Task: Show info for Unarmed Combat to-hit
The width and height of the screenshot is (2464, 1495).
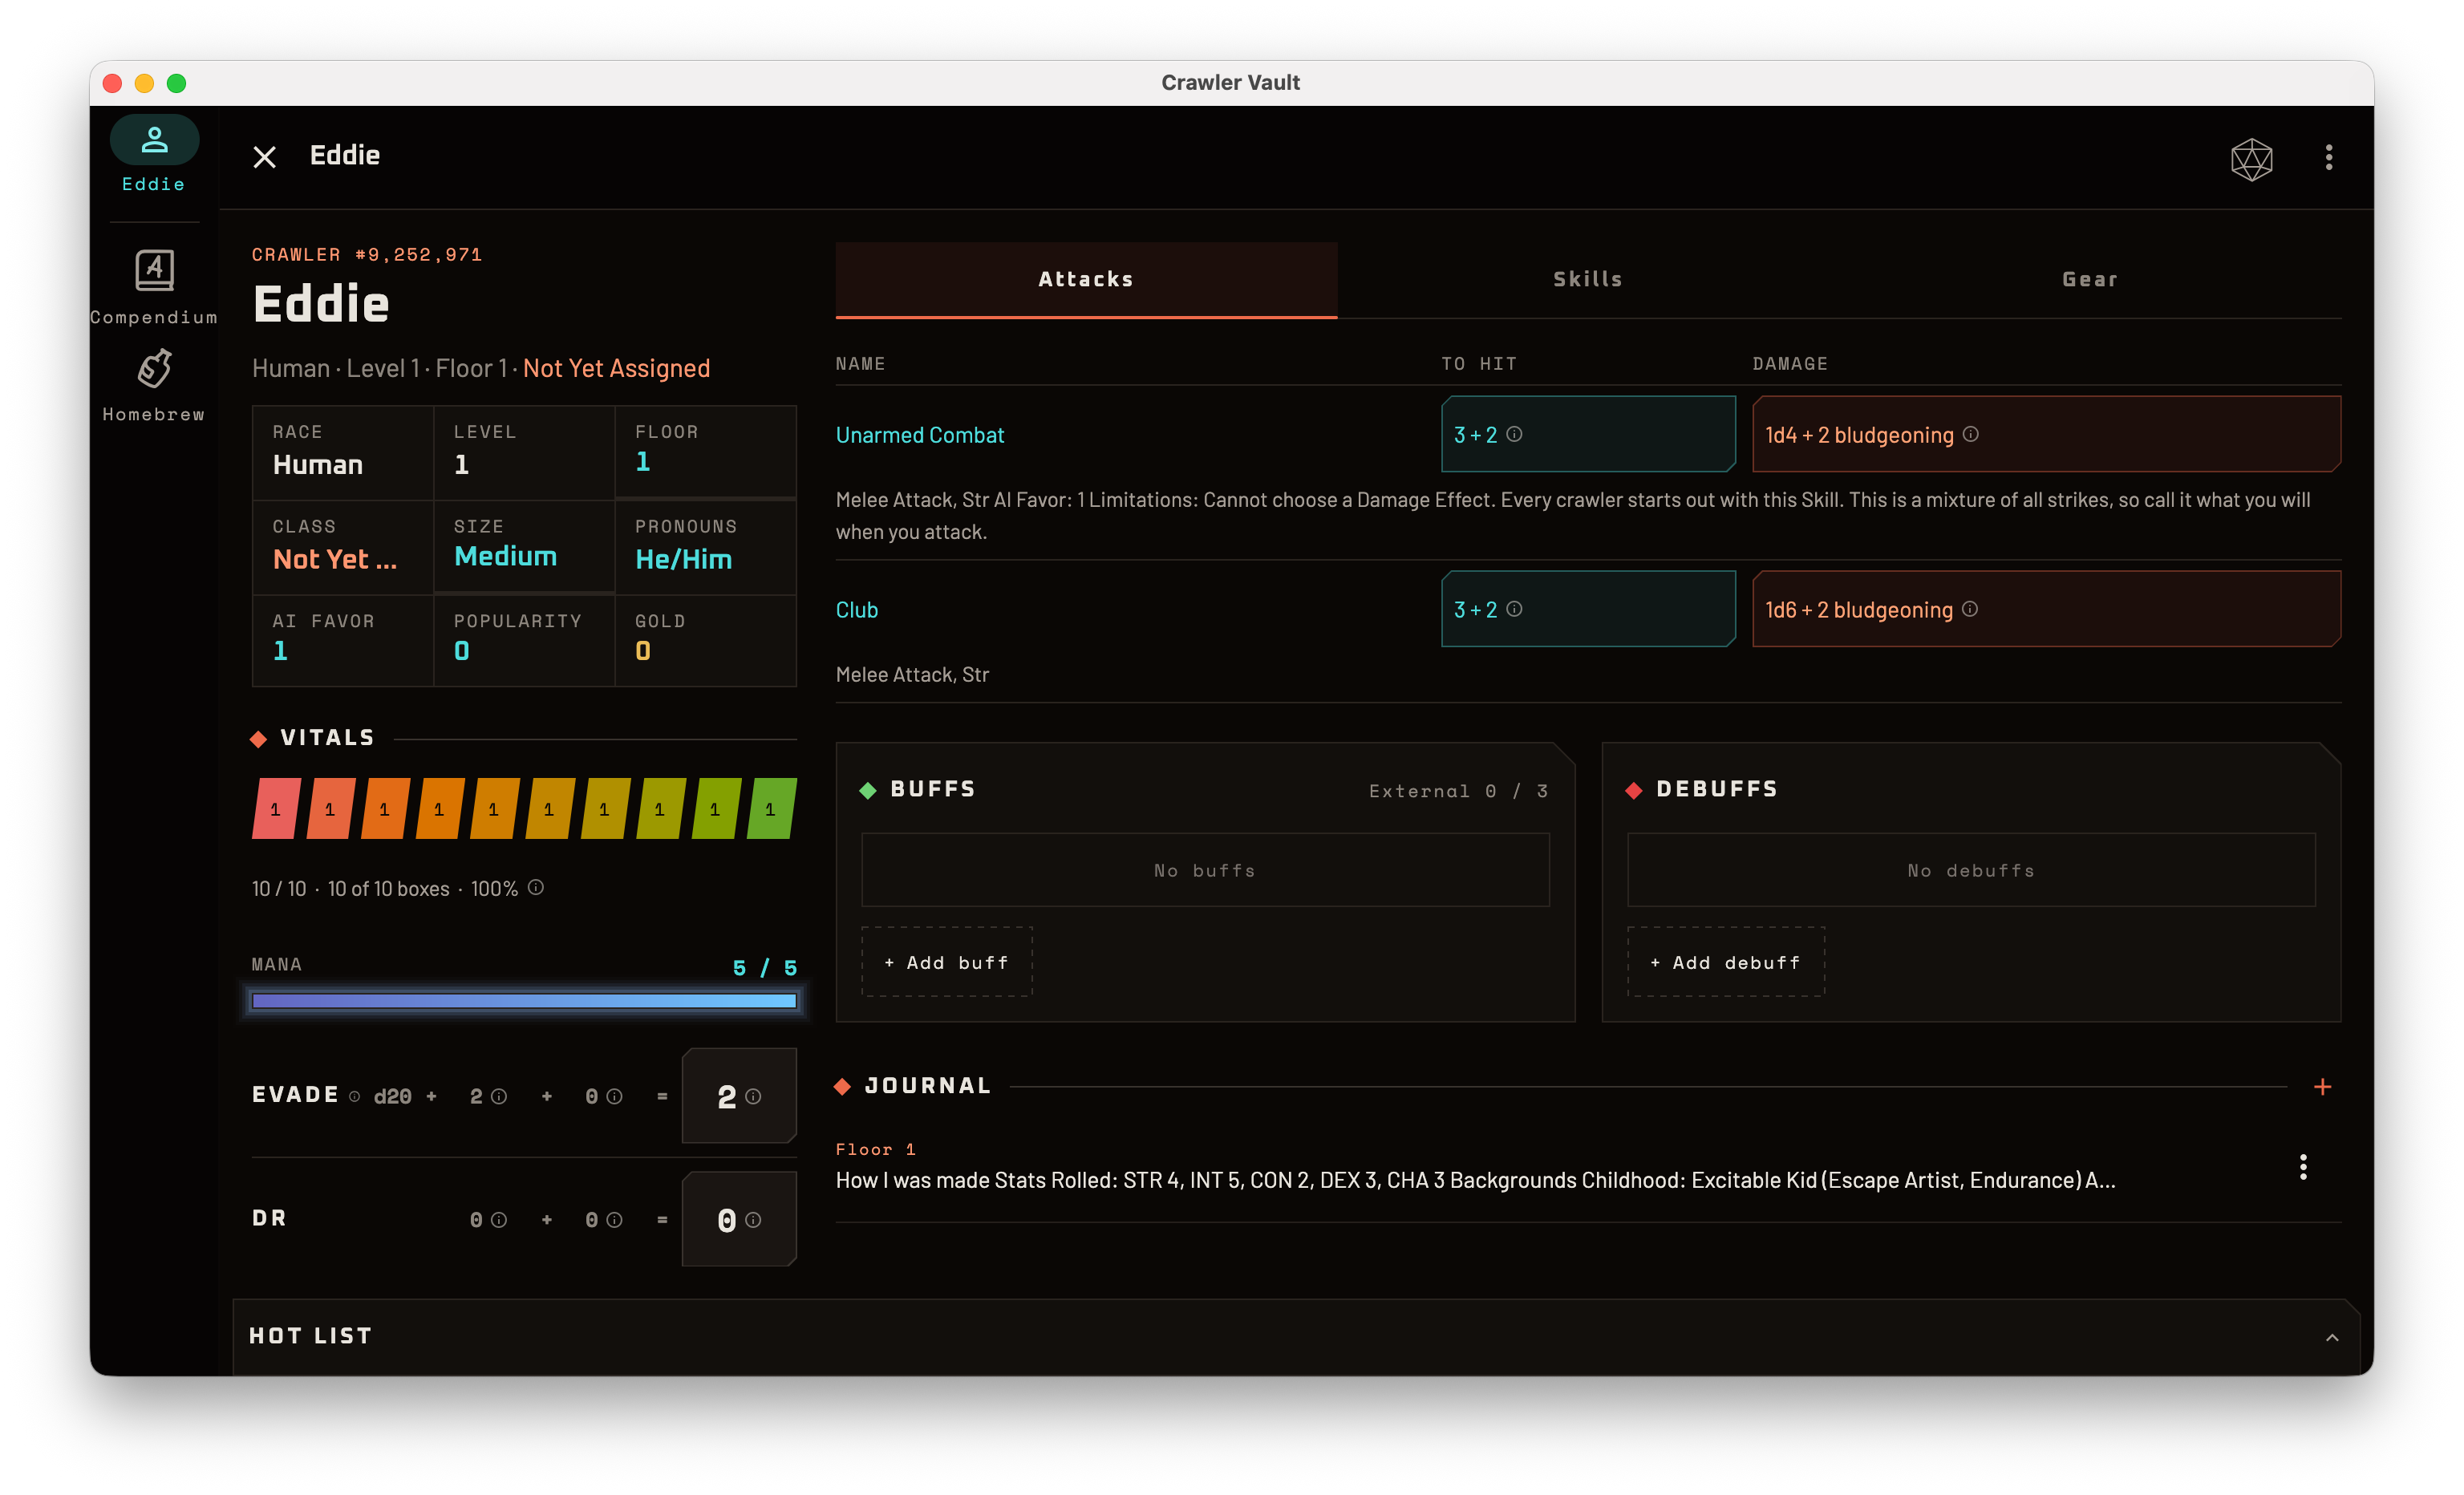Action: coord(1514,434)
